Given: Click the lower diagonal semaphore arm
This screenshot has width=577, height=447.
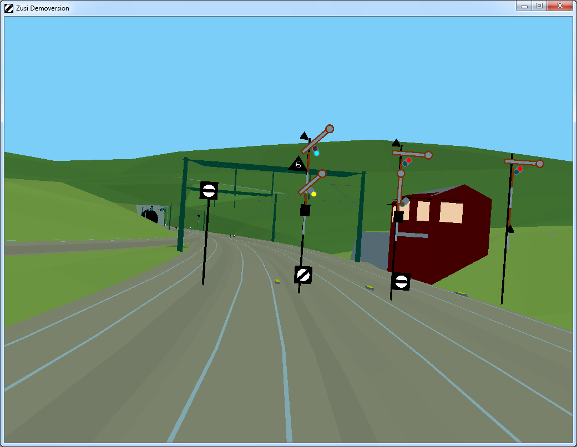Looking at the screenshot, I should 312,182.
